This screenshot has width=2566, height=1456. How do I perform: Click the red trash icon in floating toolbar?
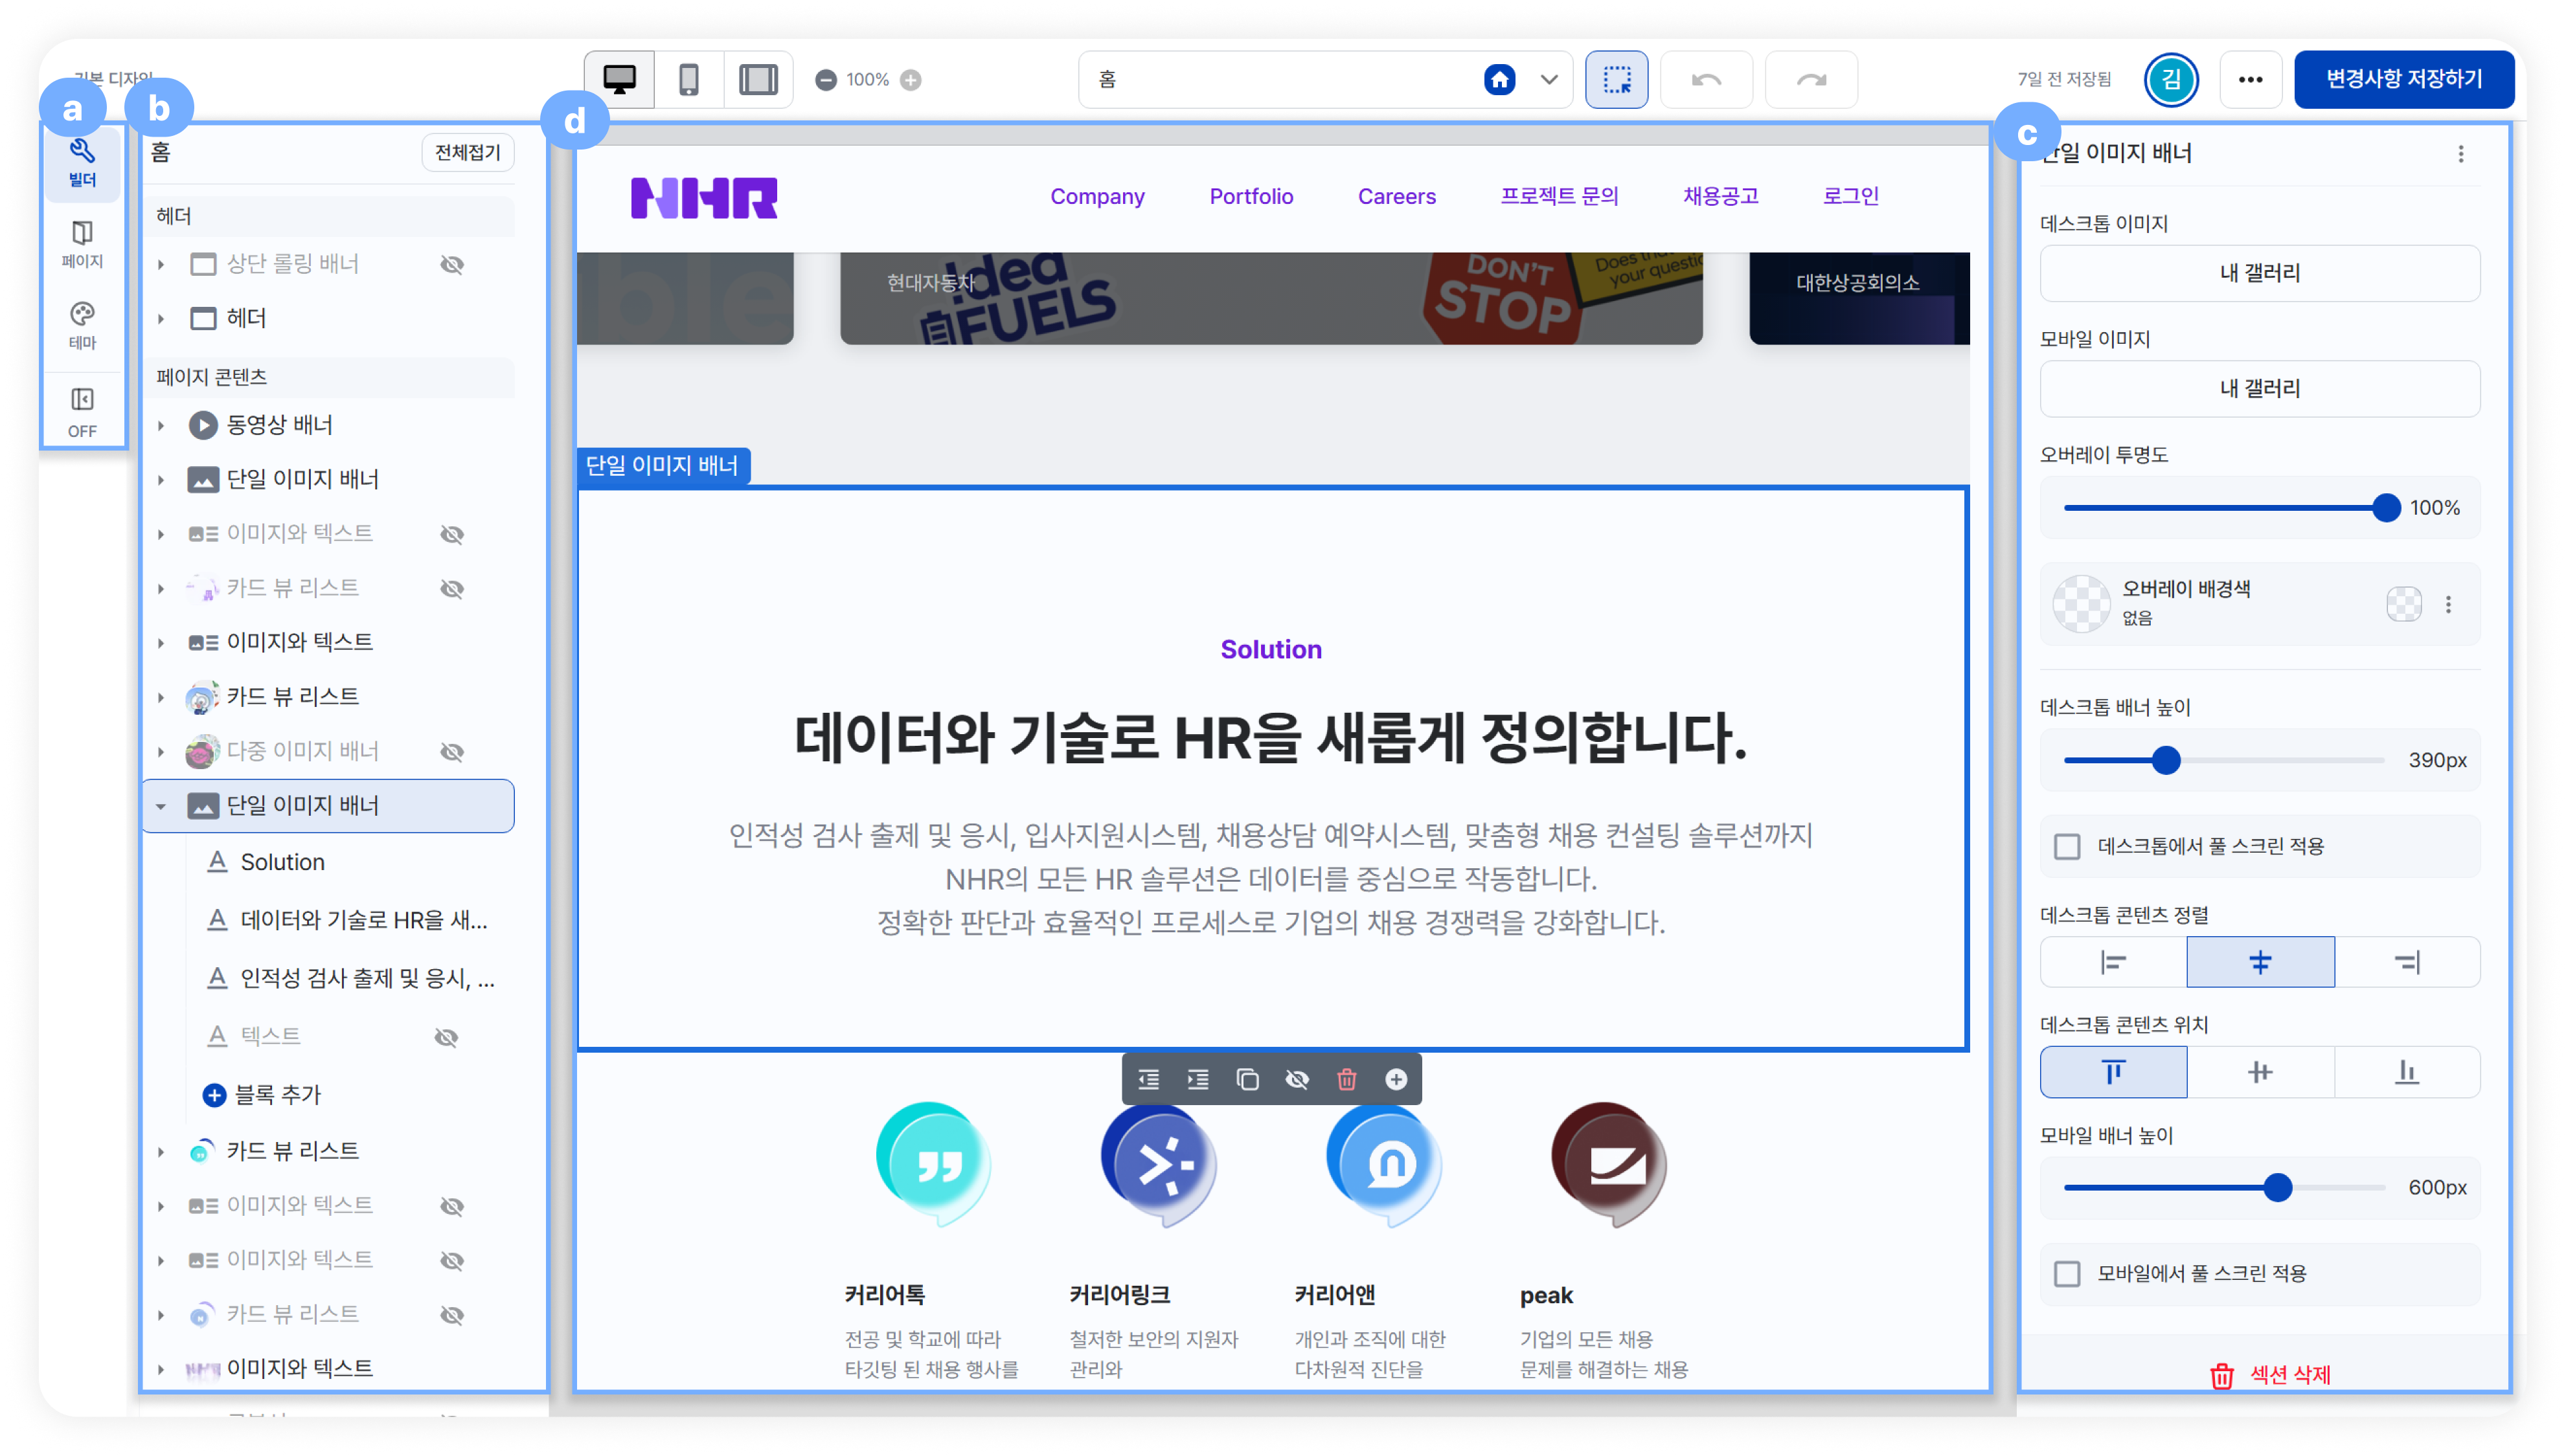click(1346, 1079)
